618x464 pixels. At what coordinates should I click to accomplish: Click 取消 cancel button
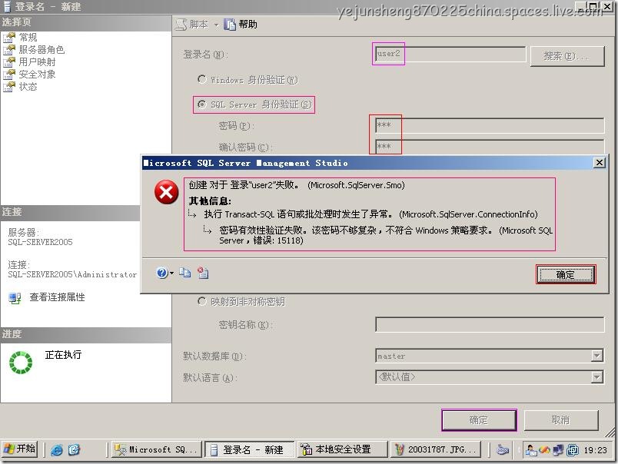[561, 420]
